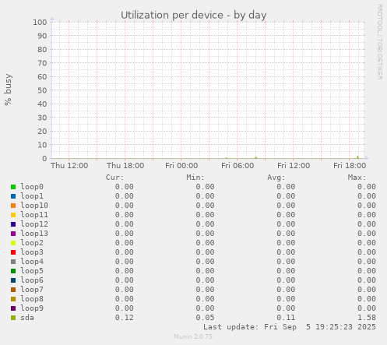This screenshot has height=345, width=387.
Task: Click the Thu 18:00 time label
Action: (x=125, y=166)
